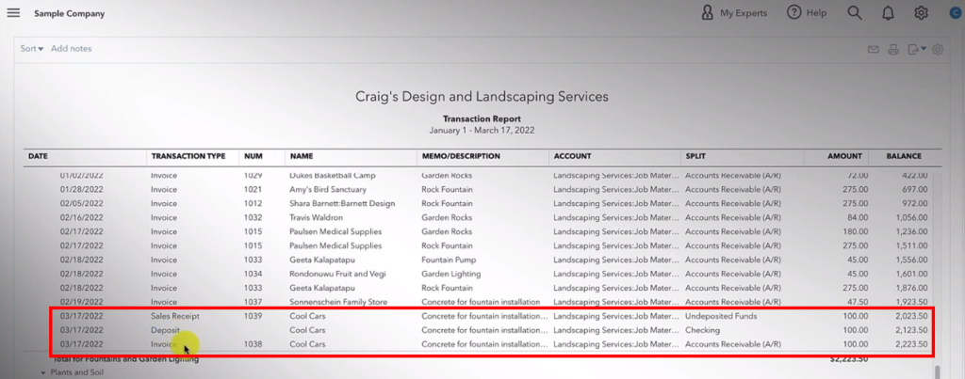Click the 47.50 amount value
Image resolution: width=965 pixels, height=379 pixels.
[858, 302]
